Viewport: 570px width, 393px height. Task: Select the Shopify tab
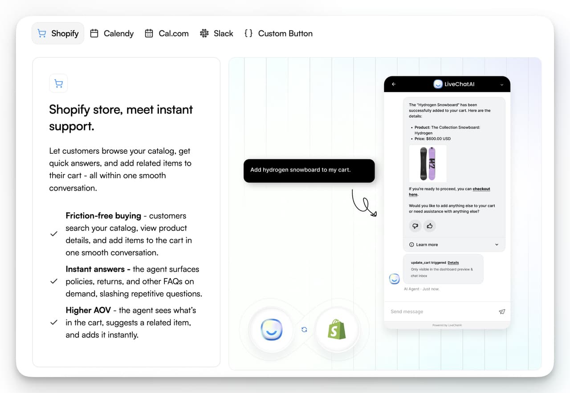[58, 33]
